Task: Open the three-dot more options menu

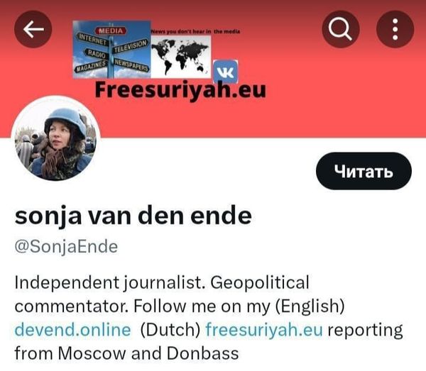Action: pos(395,29)
